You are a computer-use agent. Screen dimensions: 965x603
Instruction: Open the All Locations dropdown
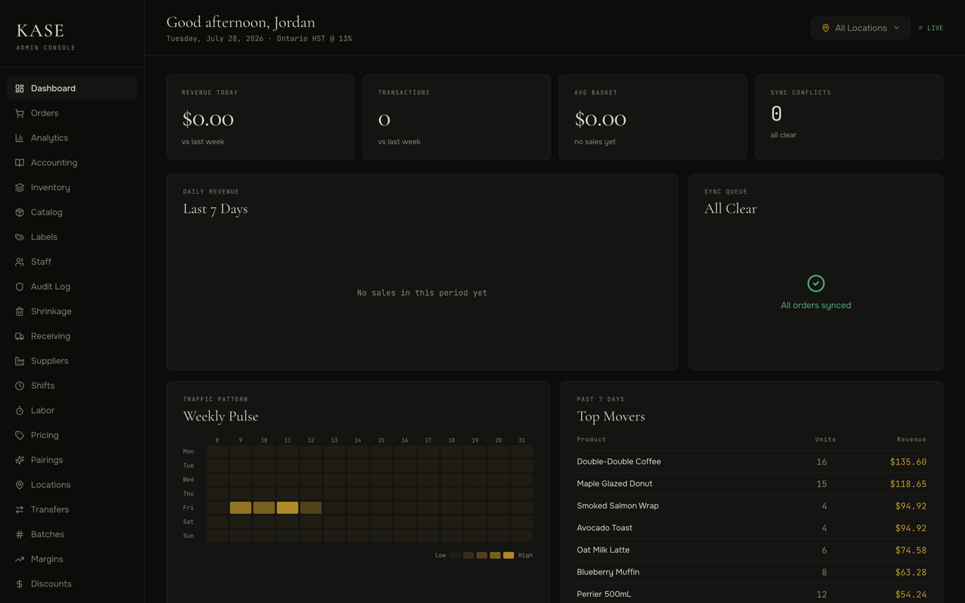click(860, 28)
